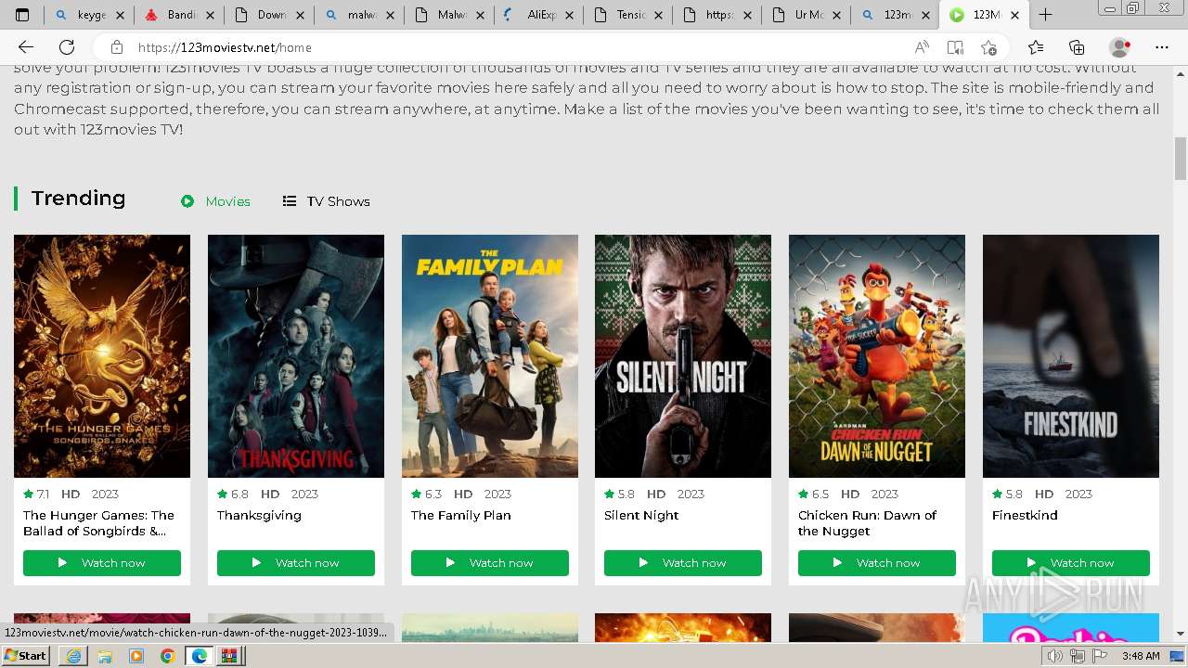Click the address bar URL field
This screenshot has height=668, width=1188.
[x=520, y=47]
